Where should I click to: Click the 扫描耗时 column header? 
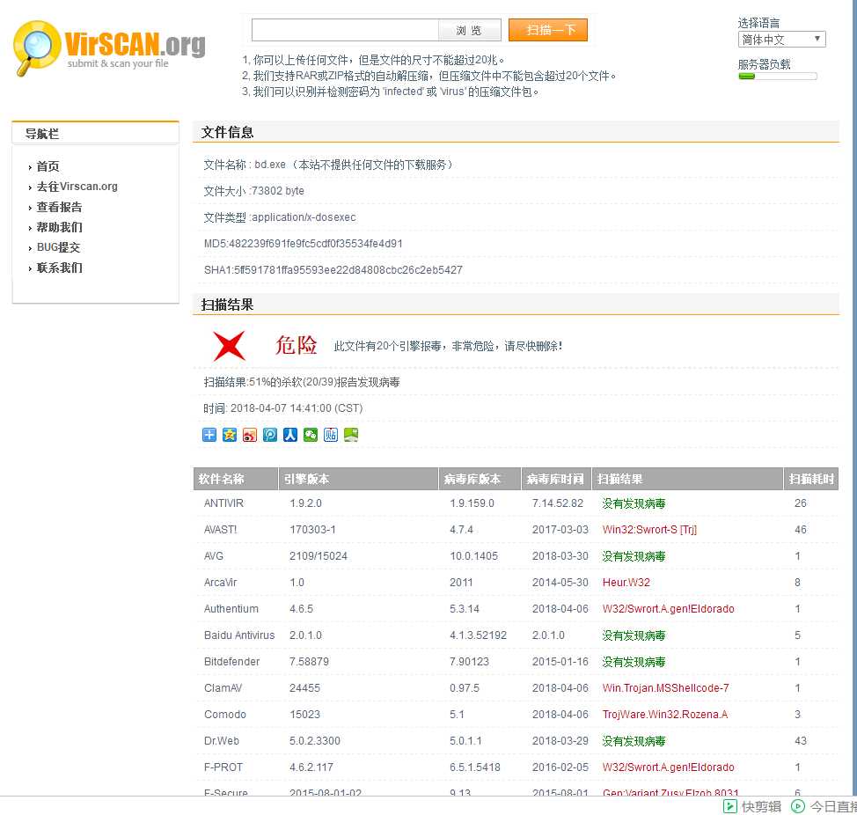click(x=811, y=479)
